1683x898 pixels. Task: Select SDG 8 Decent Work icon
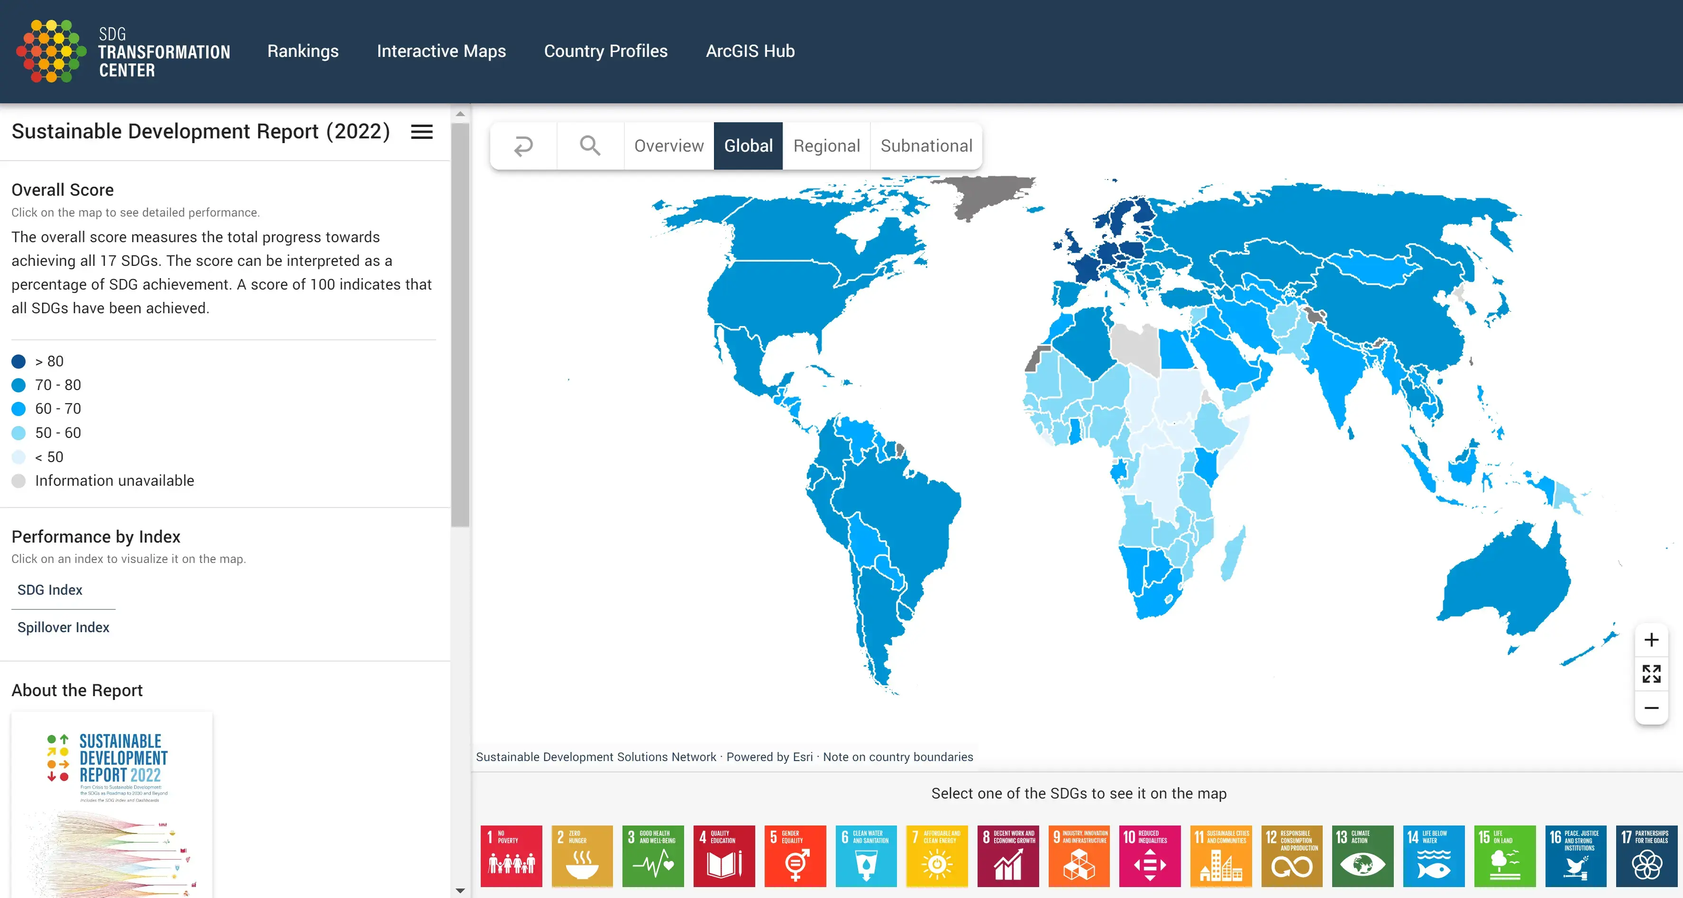tap(1008, 855)
